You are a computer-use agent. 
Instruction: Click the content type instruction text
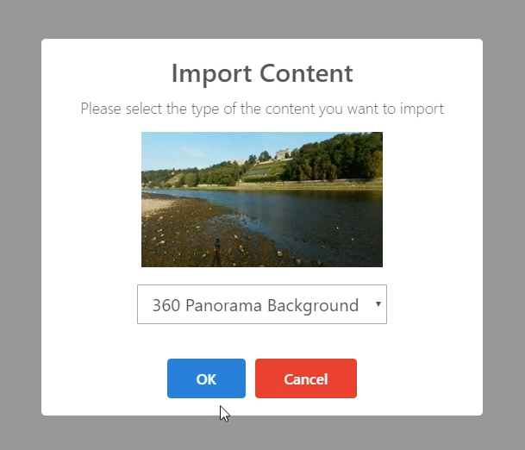click(261, 109)
